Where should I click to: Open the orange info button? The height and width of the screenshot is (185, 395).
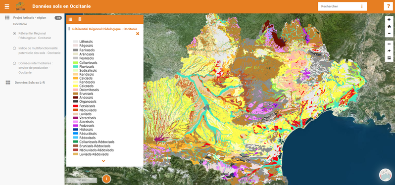pyautogui.click(x=106, y=179)
